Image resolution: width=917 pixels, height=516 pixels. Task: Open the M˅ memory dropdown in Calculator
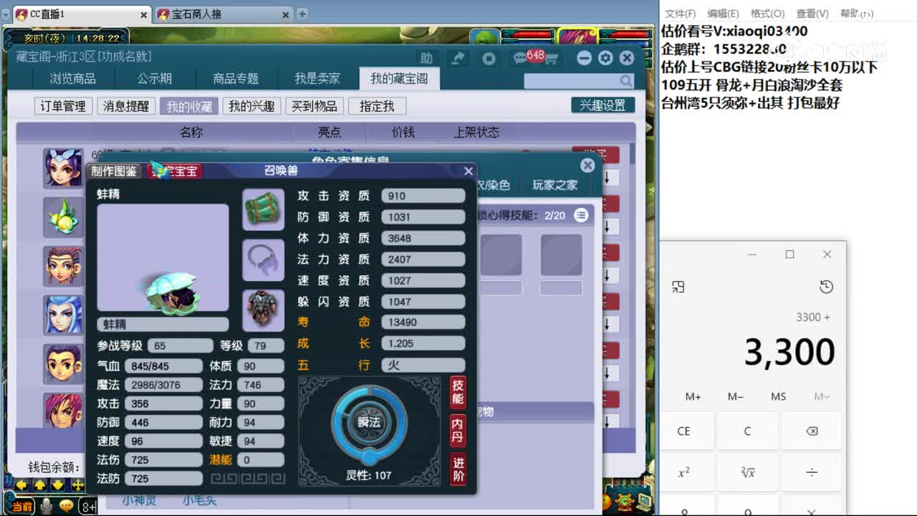[x=822, y=396]
